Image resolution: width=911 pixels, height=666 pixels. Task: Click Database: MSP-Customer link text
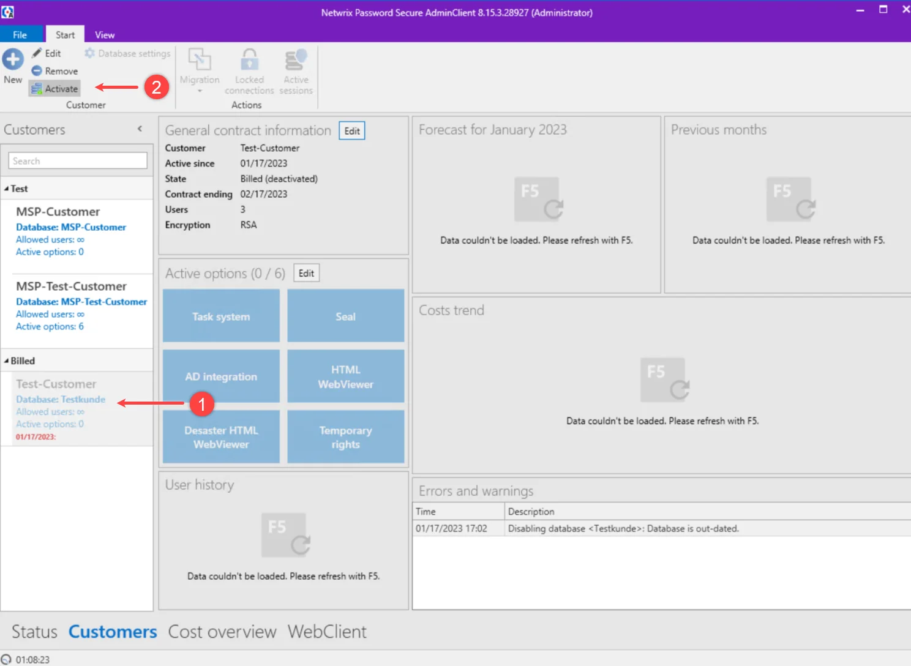click(x=71, y=227)
